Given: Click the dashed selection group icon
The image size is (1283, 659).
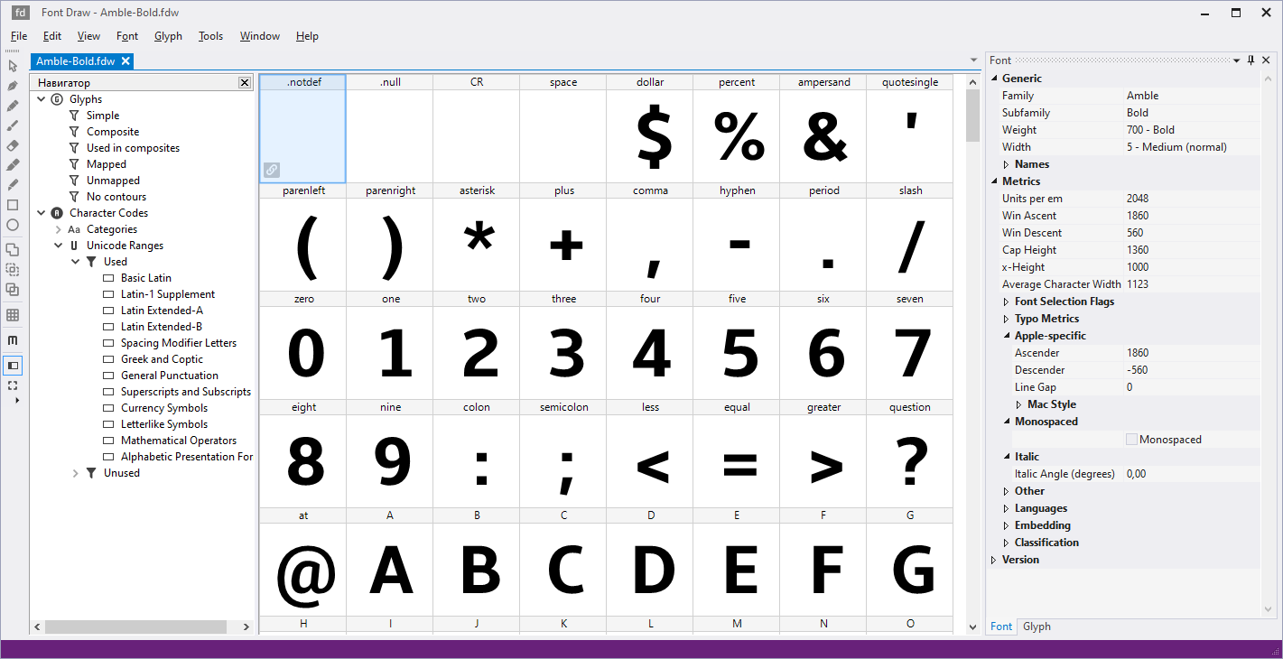Looking at the screenshot, I should click(x=13, y=270).
